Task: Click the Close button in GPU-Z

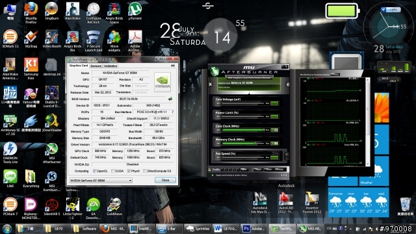Action: pos(165,180)
